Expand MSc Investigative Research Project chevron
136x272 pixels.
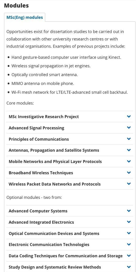coord(129,116)
